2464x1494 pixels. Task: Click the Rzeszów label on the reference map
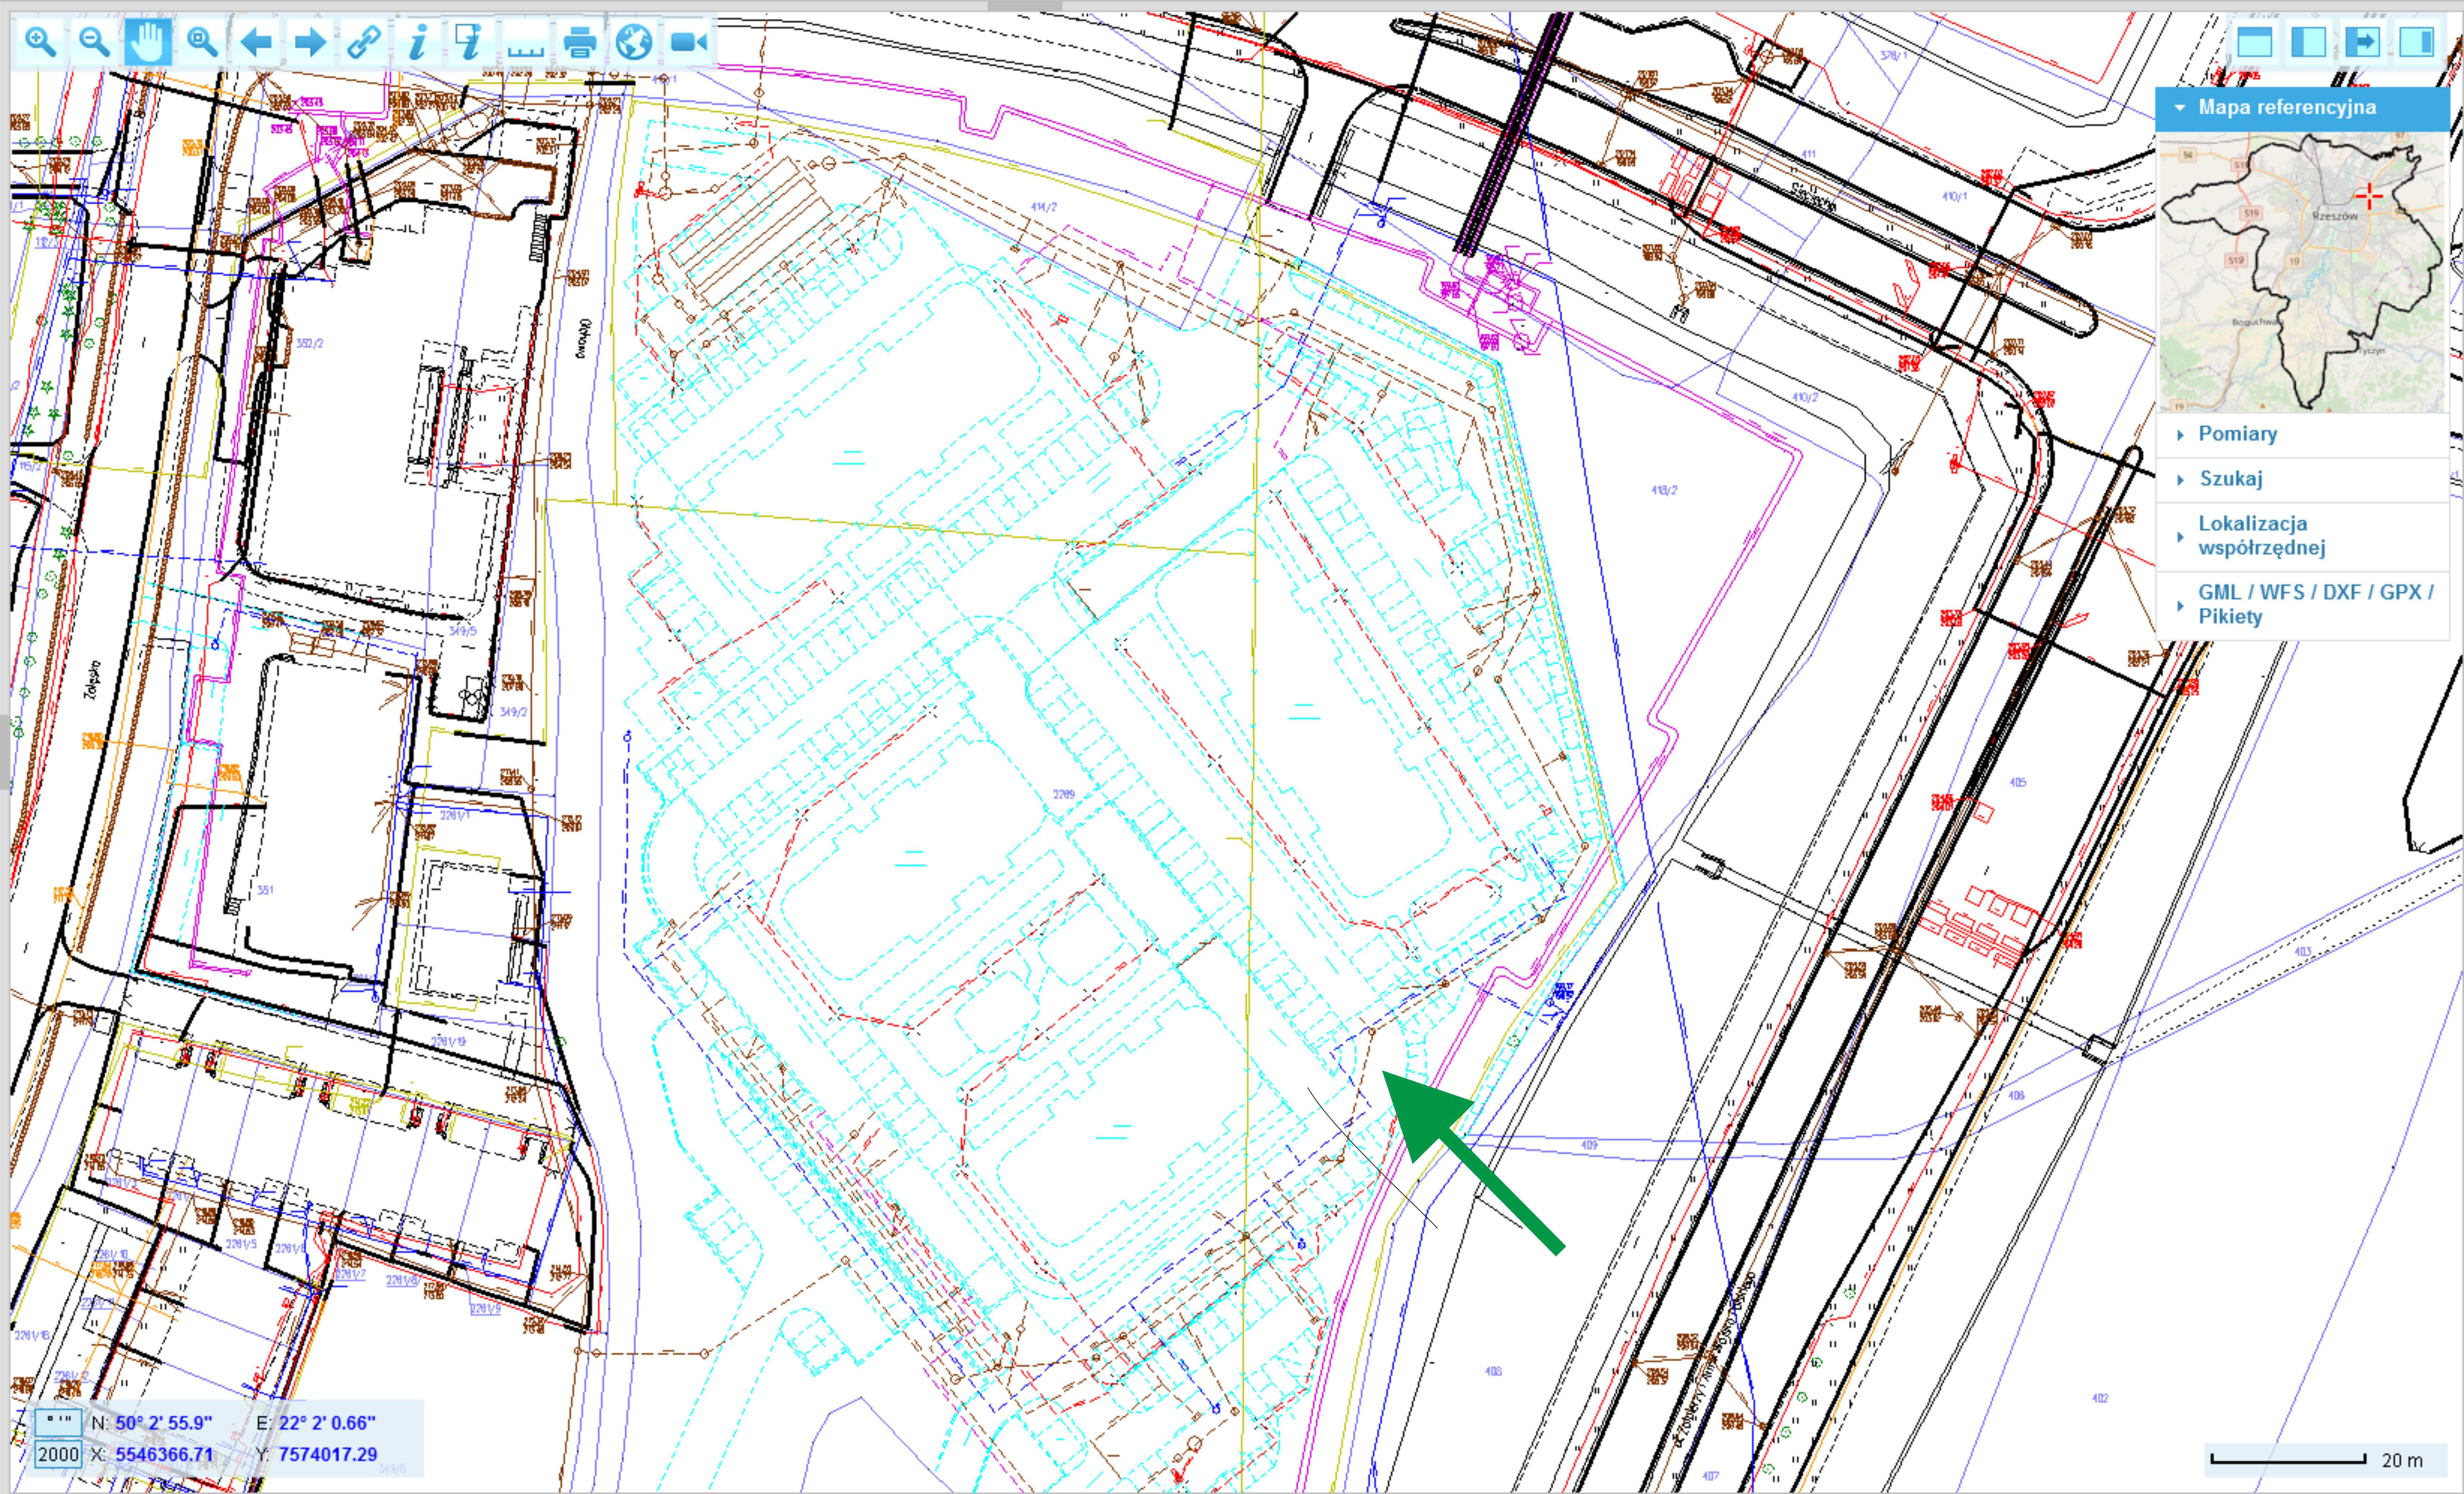2335,215
